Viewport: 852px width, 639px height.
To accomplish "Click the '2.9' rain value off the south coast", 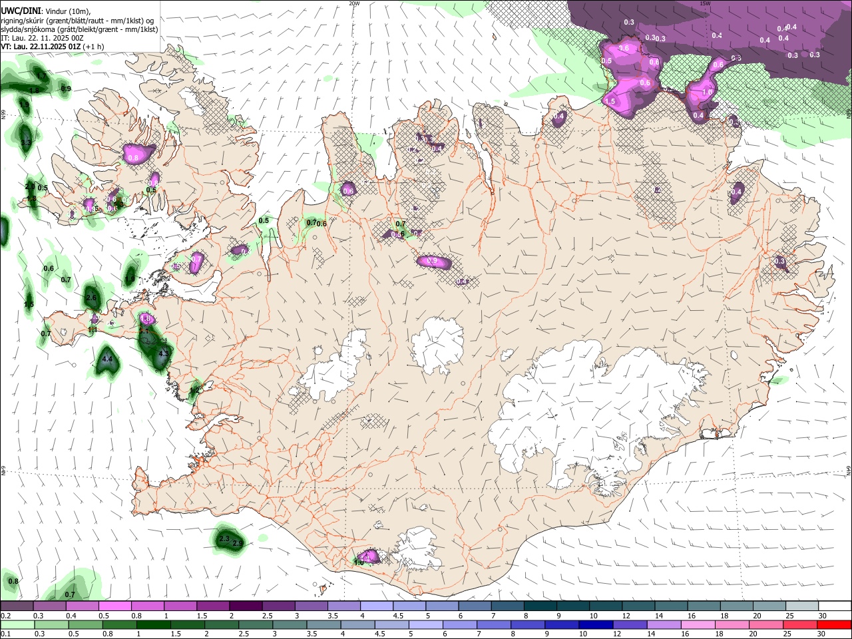I will (238, 544).
